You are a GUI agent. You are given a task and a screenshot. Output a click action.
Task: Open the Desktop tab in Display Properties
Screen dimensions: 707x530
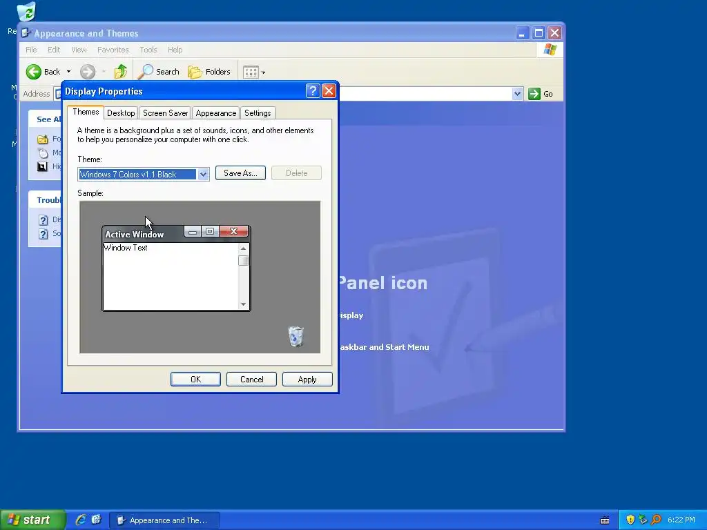121,113
